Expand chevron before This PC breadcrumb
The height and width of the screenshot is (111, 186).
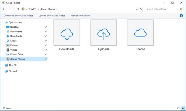[x=26, y=9]
